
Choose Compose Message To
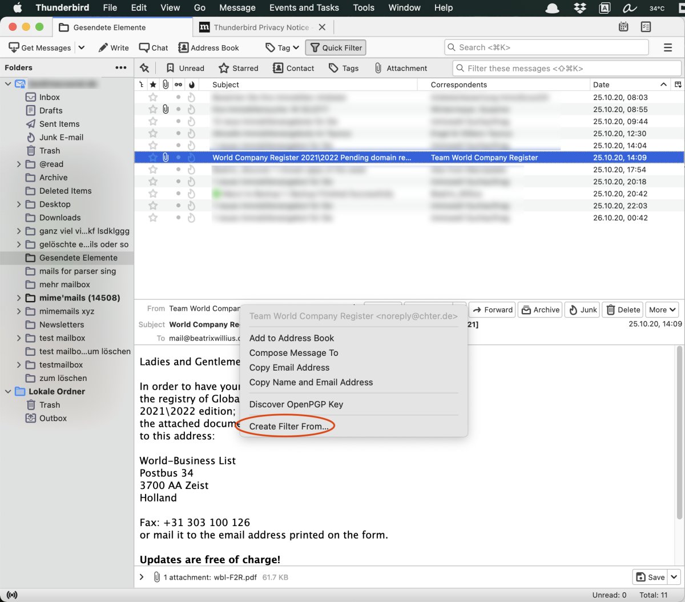(x=293, y=353)
